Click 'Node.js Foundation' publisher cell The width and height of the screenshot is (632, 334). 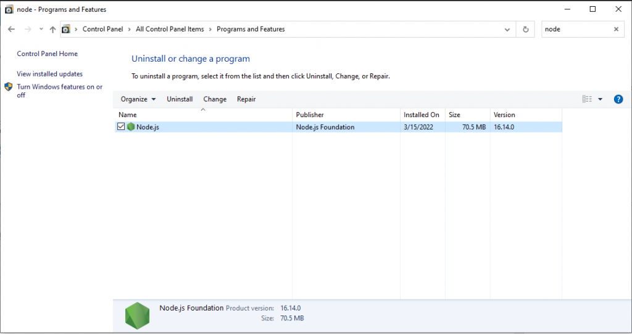pos(325,127)
